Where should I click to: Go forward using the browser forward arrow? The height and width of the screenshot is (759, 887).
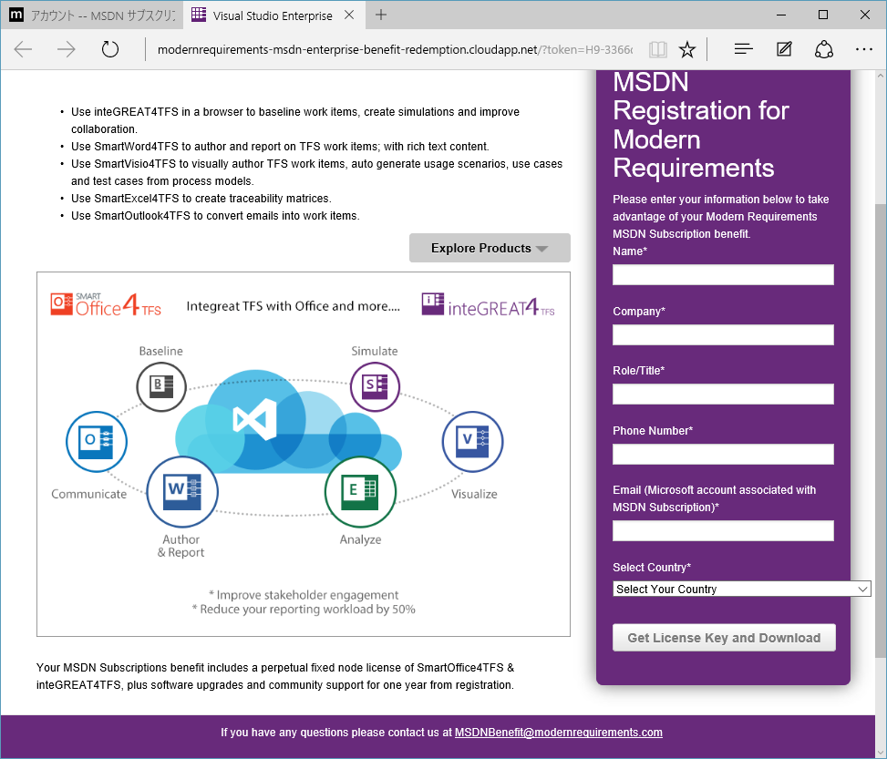coord(67,50)
